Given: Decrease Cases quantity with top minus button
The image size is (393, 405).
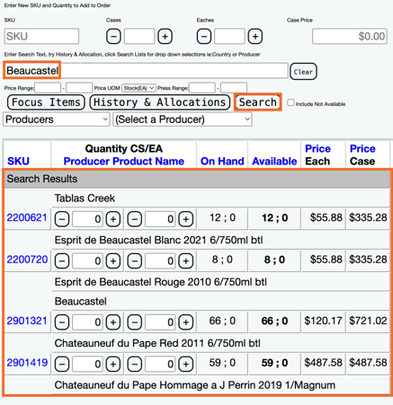Looking at the screenshot, I should click(113, 37).
